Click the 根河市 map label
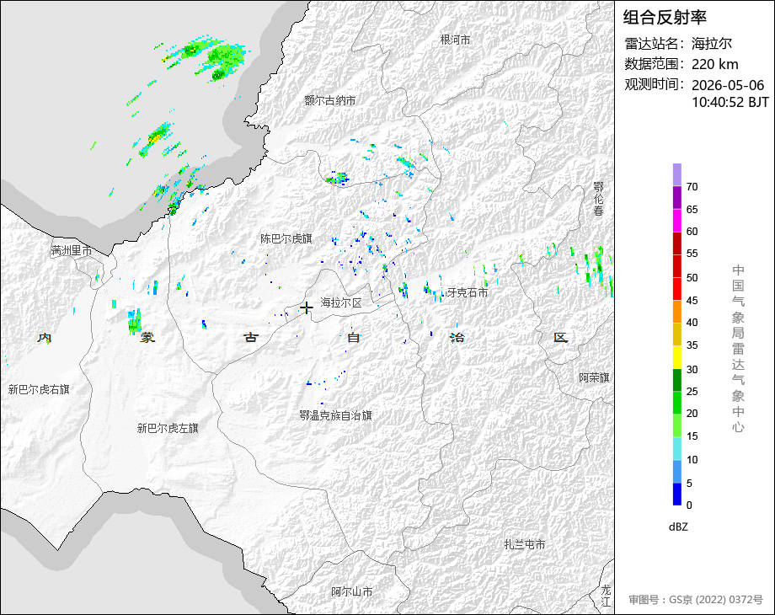Viewport: 775px width, 615px height. pyautogui.click(x=455, y=40)
